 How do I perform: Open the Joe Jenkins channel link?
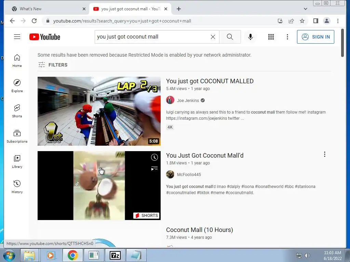click(x=188, y=101)
